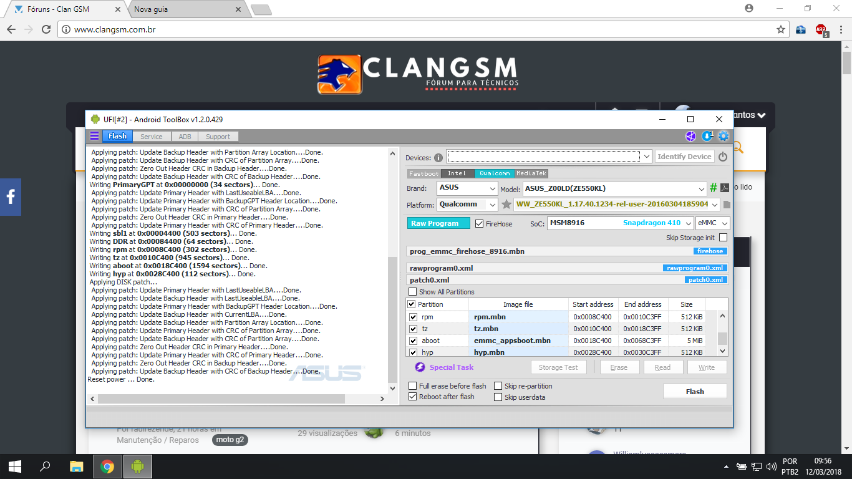This screenshot has width=852, height=479.
Task: Reload the Chrome page
Action: coord(46,29)
